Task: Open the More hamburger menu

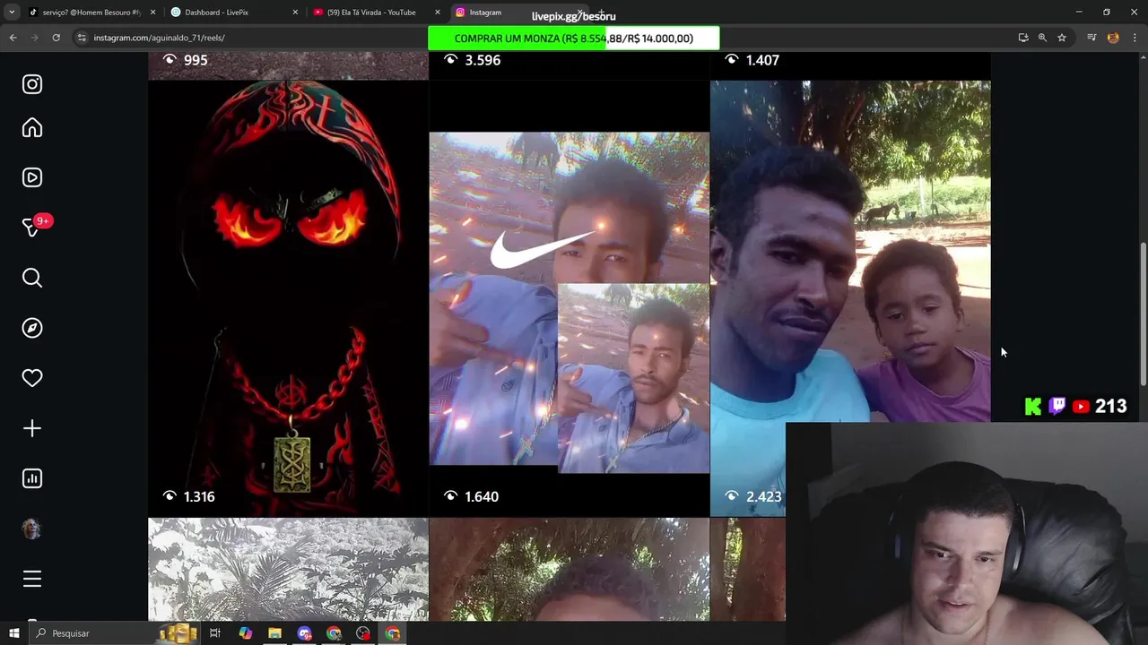Action: (32, 579)
